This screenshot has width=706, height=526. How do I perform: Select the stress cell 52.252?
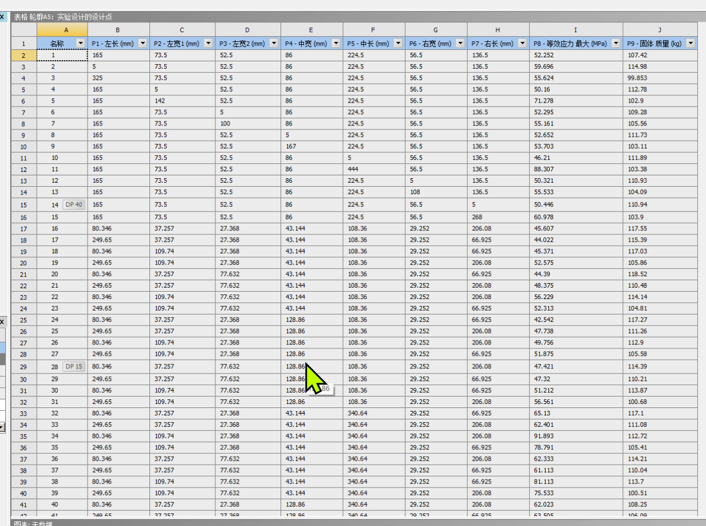pyautogui.click(x=576, y=55)
